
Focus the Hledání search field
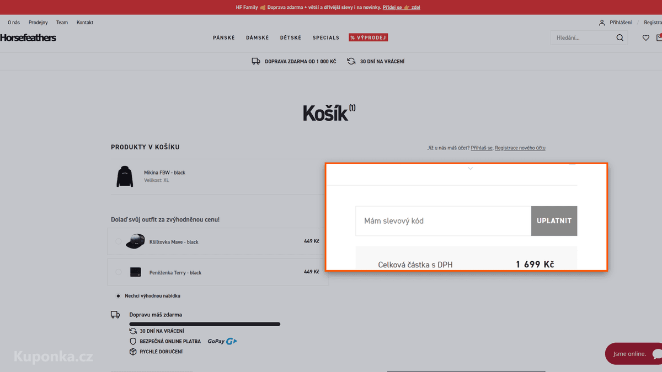pyautogui.click(x=582, y=38)
